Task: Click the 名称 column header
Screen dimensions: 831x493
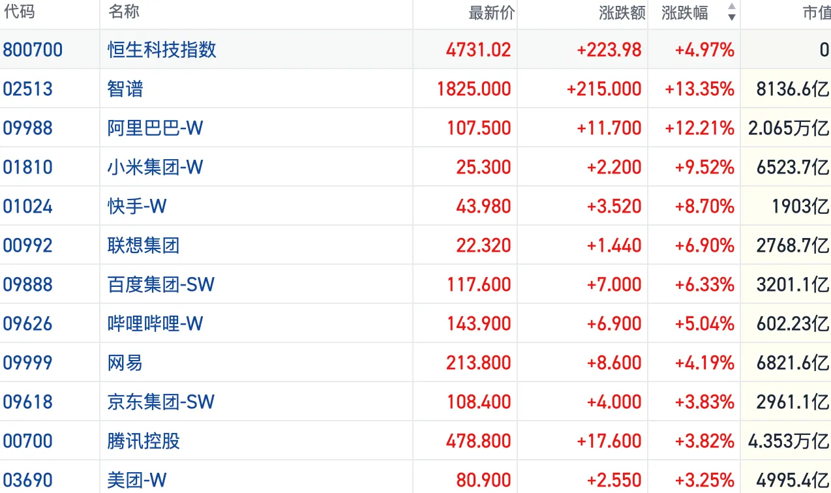Action: pos(124,12)
